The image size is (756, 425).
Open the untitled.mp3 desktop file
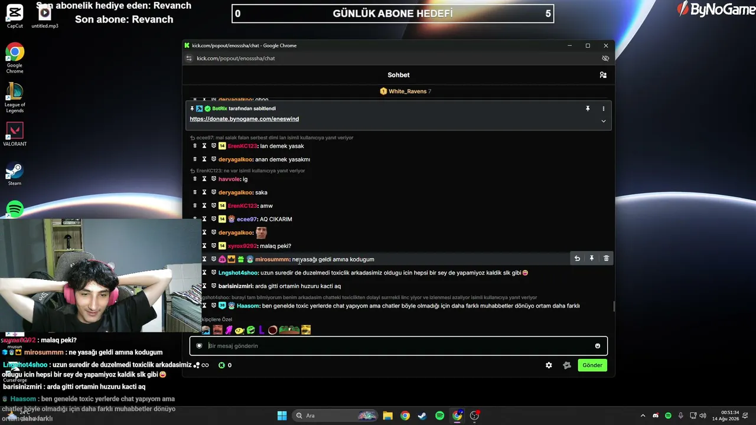pos(45,16)
